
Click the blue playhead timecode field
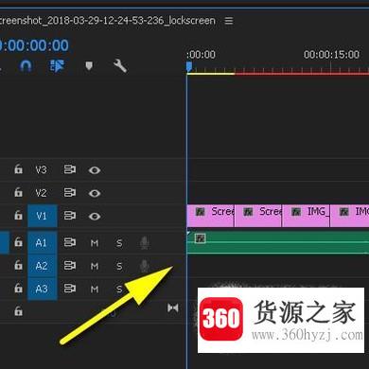[34, 45]
